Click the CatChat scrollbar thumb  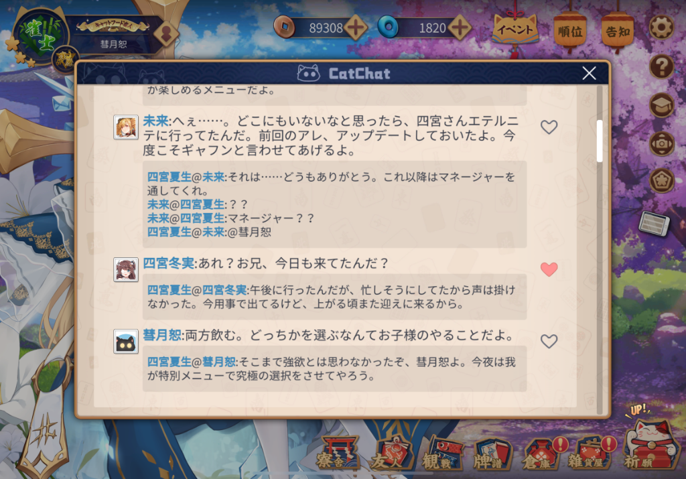click(x=600, y=141)
